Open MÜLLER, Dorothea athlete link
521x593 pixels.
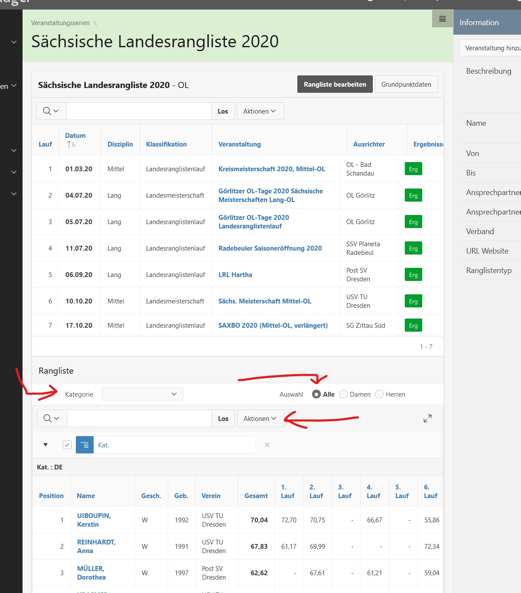tap(91, 573)
